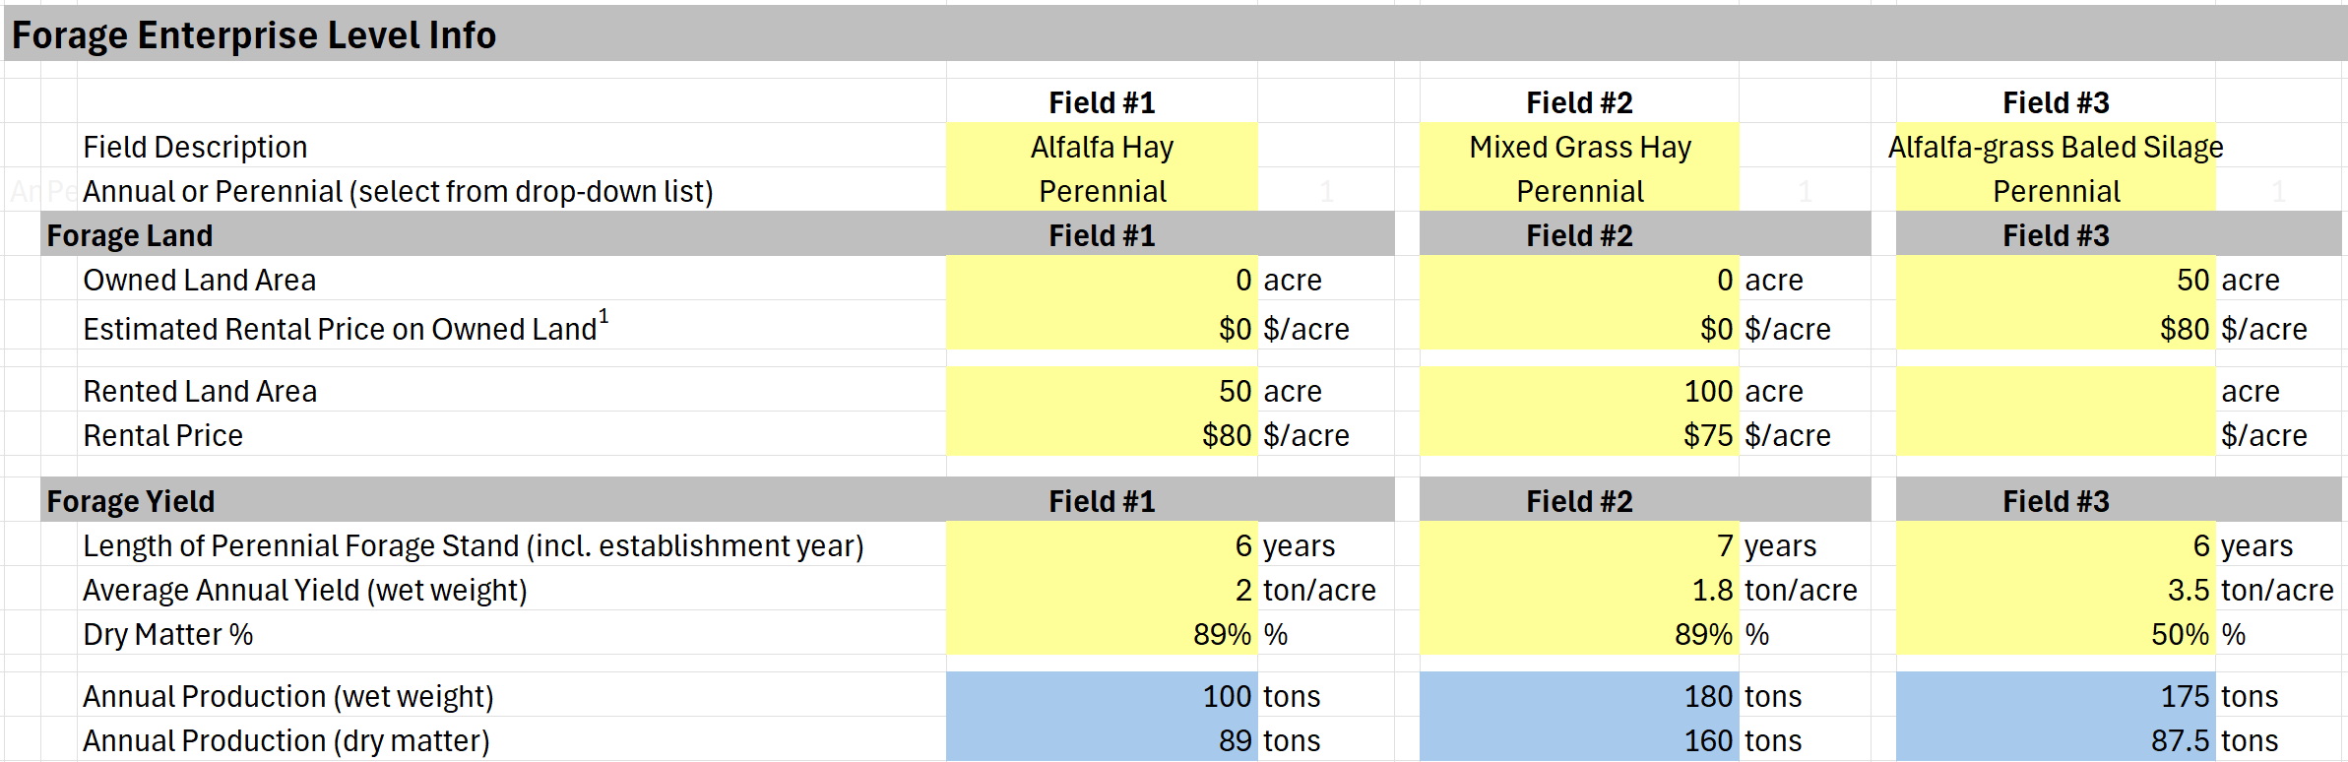
Task: Select Field #2 wet weight production 180 cell
Action: pyautogui.click(x=1579, y=696)
